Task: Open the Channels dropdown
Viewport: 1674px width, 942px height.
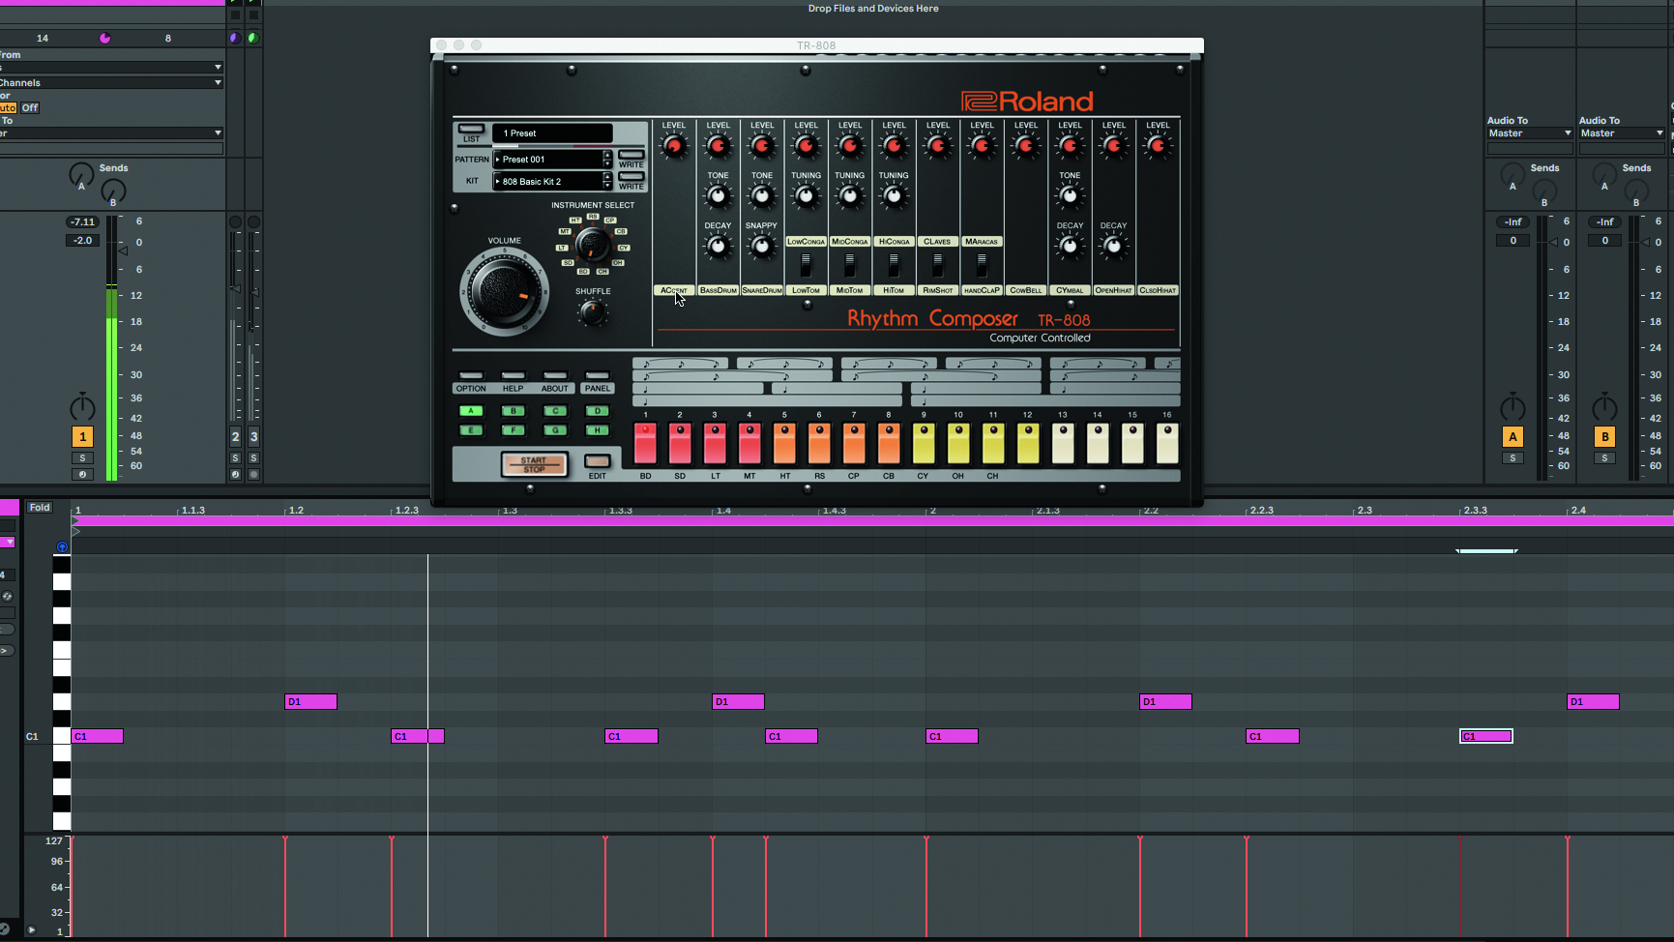Action: click(111, 83)
